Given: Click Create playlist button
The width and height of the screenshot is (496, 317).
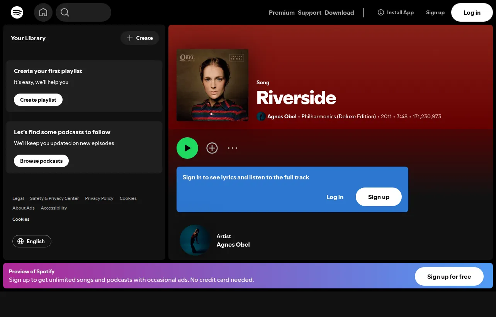Looking at the screenshot, I should [38, 100].
